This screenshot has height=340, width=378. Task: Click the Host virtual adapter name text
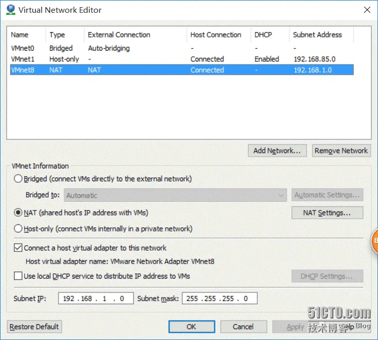(x=120, y=262)
